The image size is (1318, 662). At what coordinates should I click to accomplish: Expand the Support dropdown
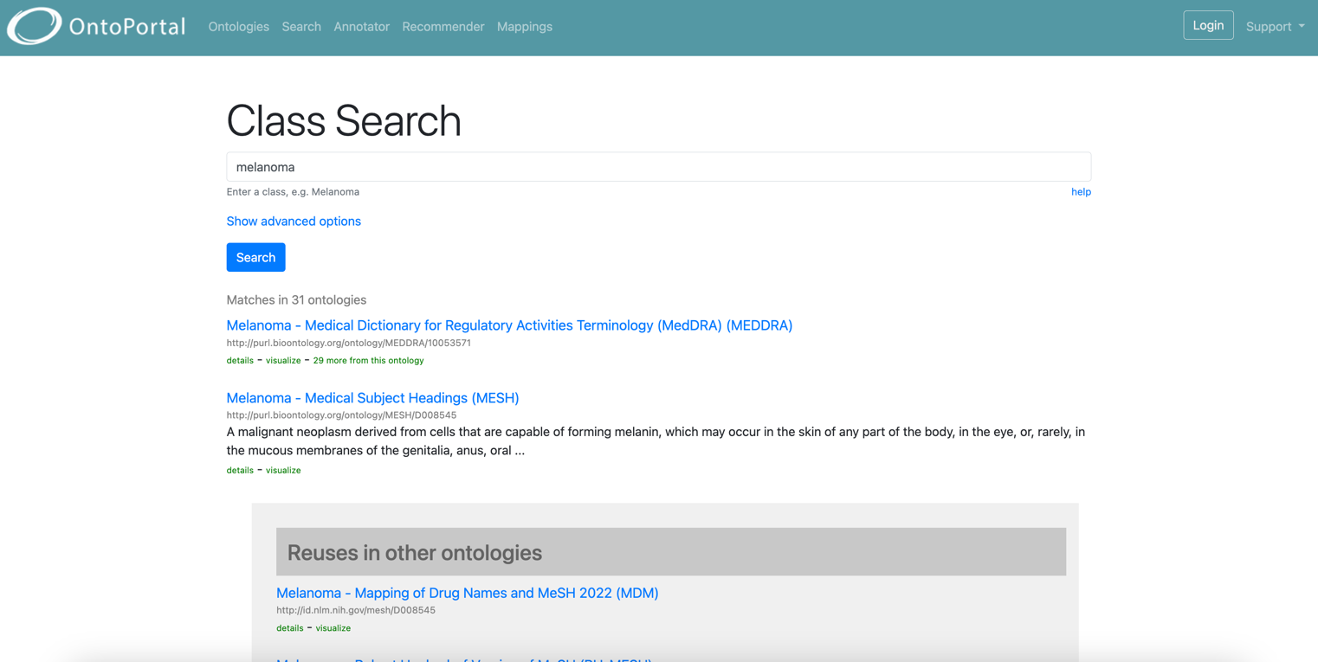click(x=1275, y=27)
